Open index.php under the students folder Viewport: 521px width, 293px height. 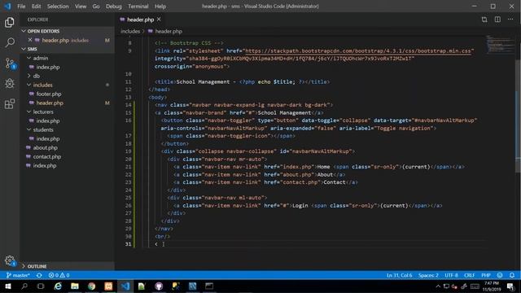click(48, 138)
